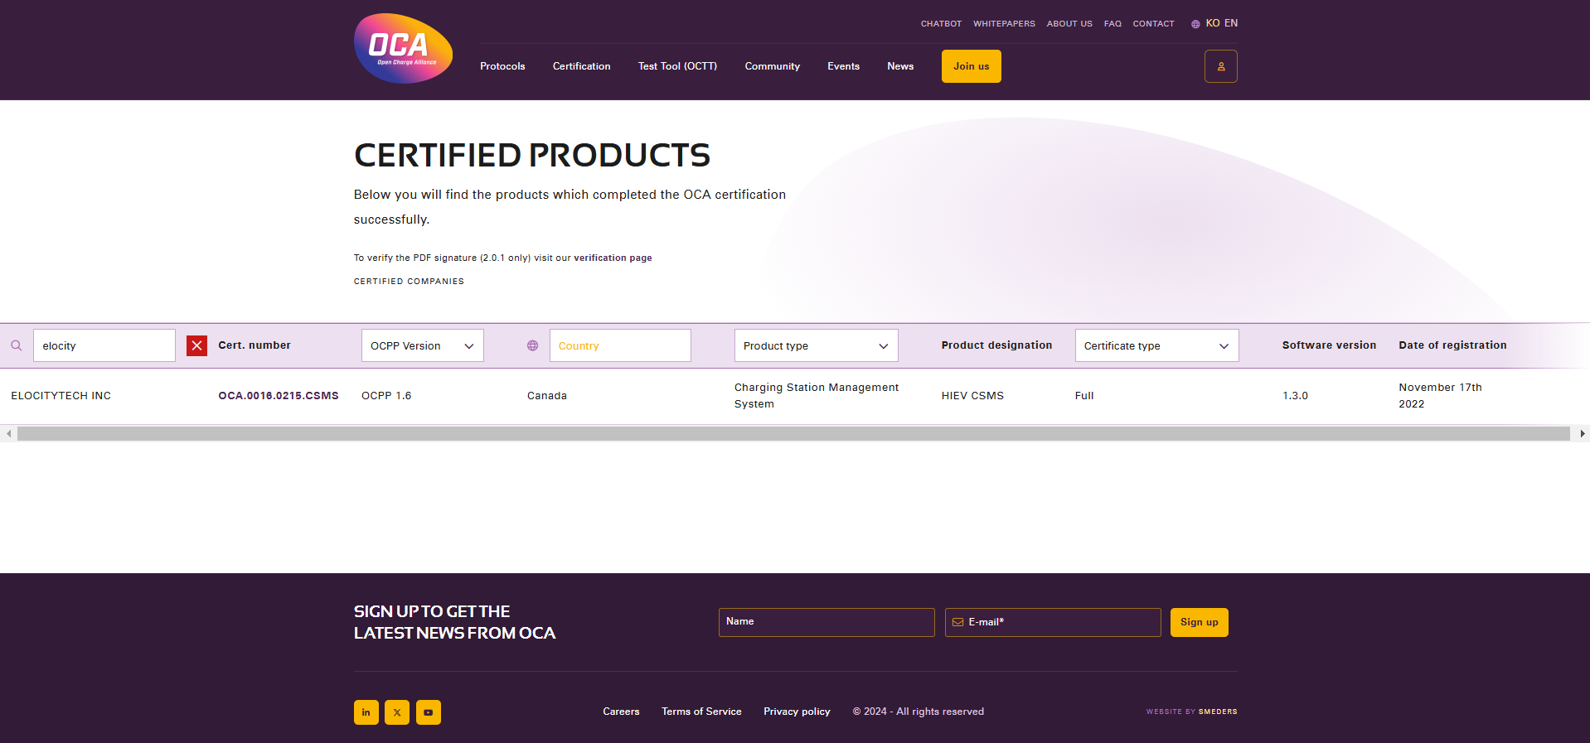Screen dimensions: 1590x743
Task: Open the FAQ link
Action: [1113, 24]
